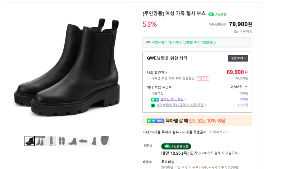Open 자세히보기 for installment details

coord(219,132)
